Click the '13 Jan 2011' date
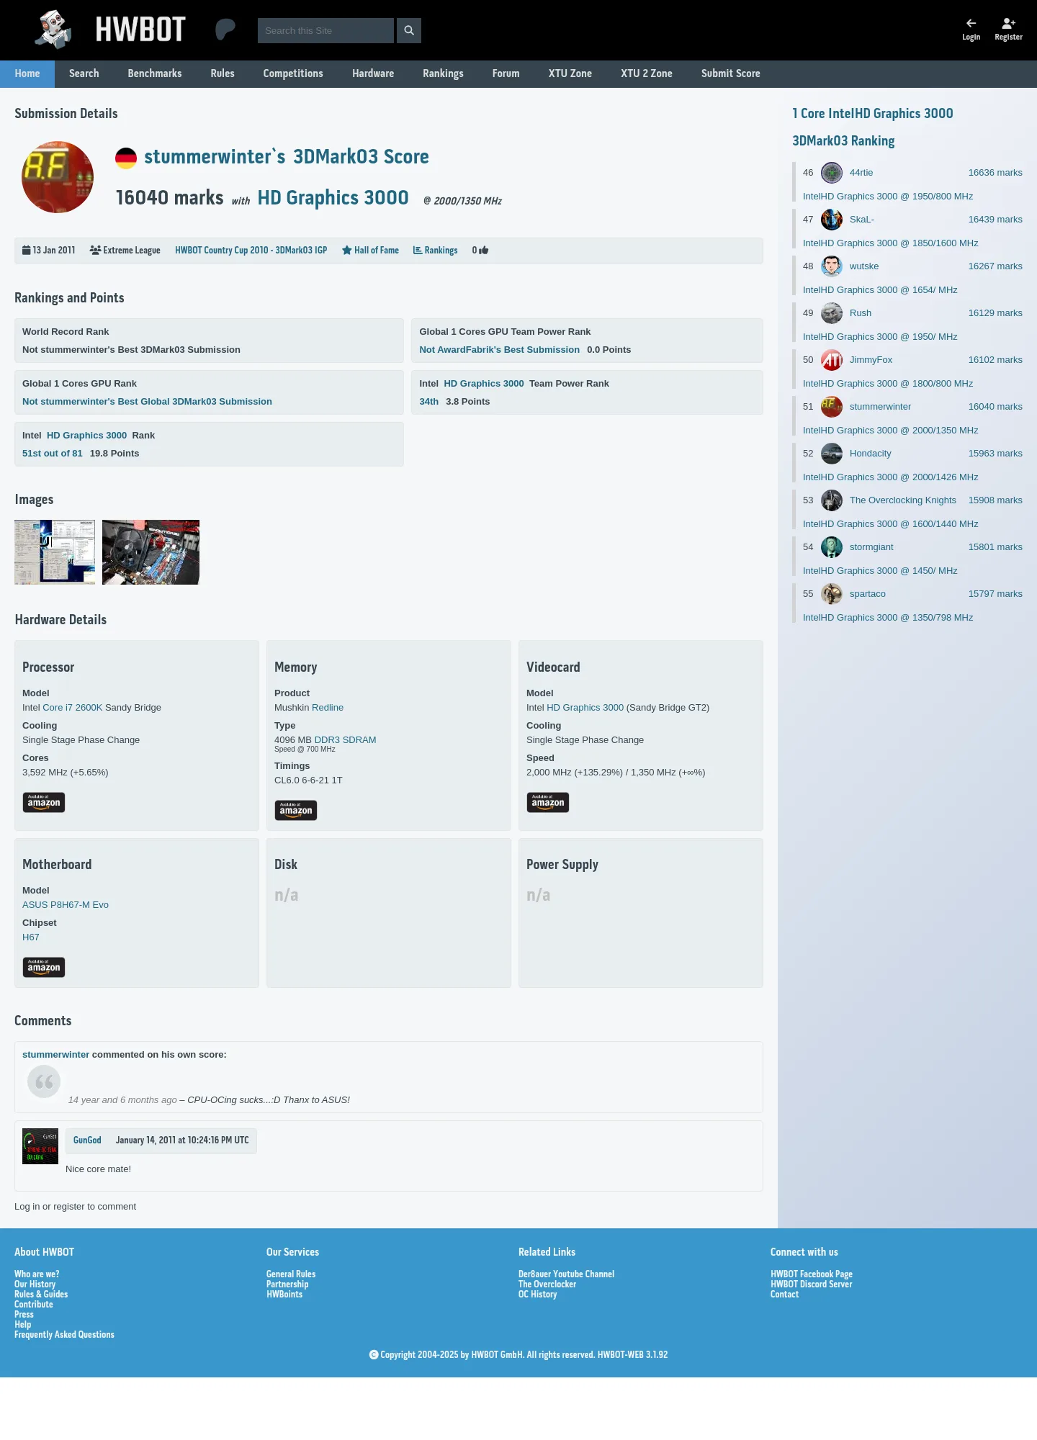Viewport: 1037px width, 1440px height. (x=48, y=251)
